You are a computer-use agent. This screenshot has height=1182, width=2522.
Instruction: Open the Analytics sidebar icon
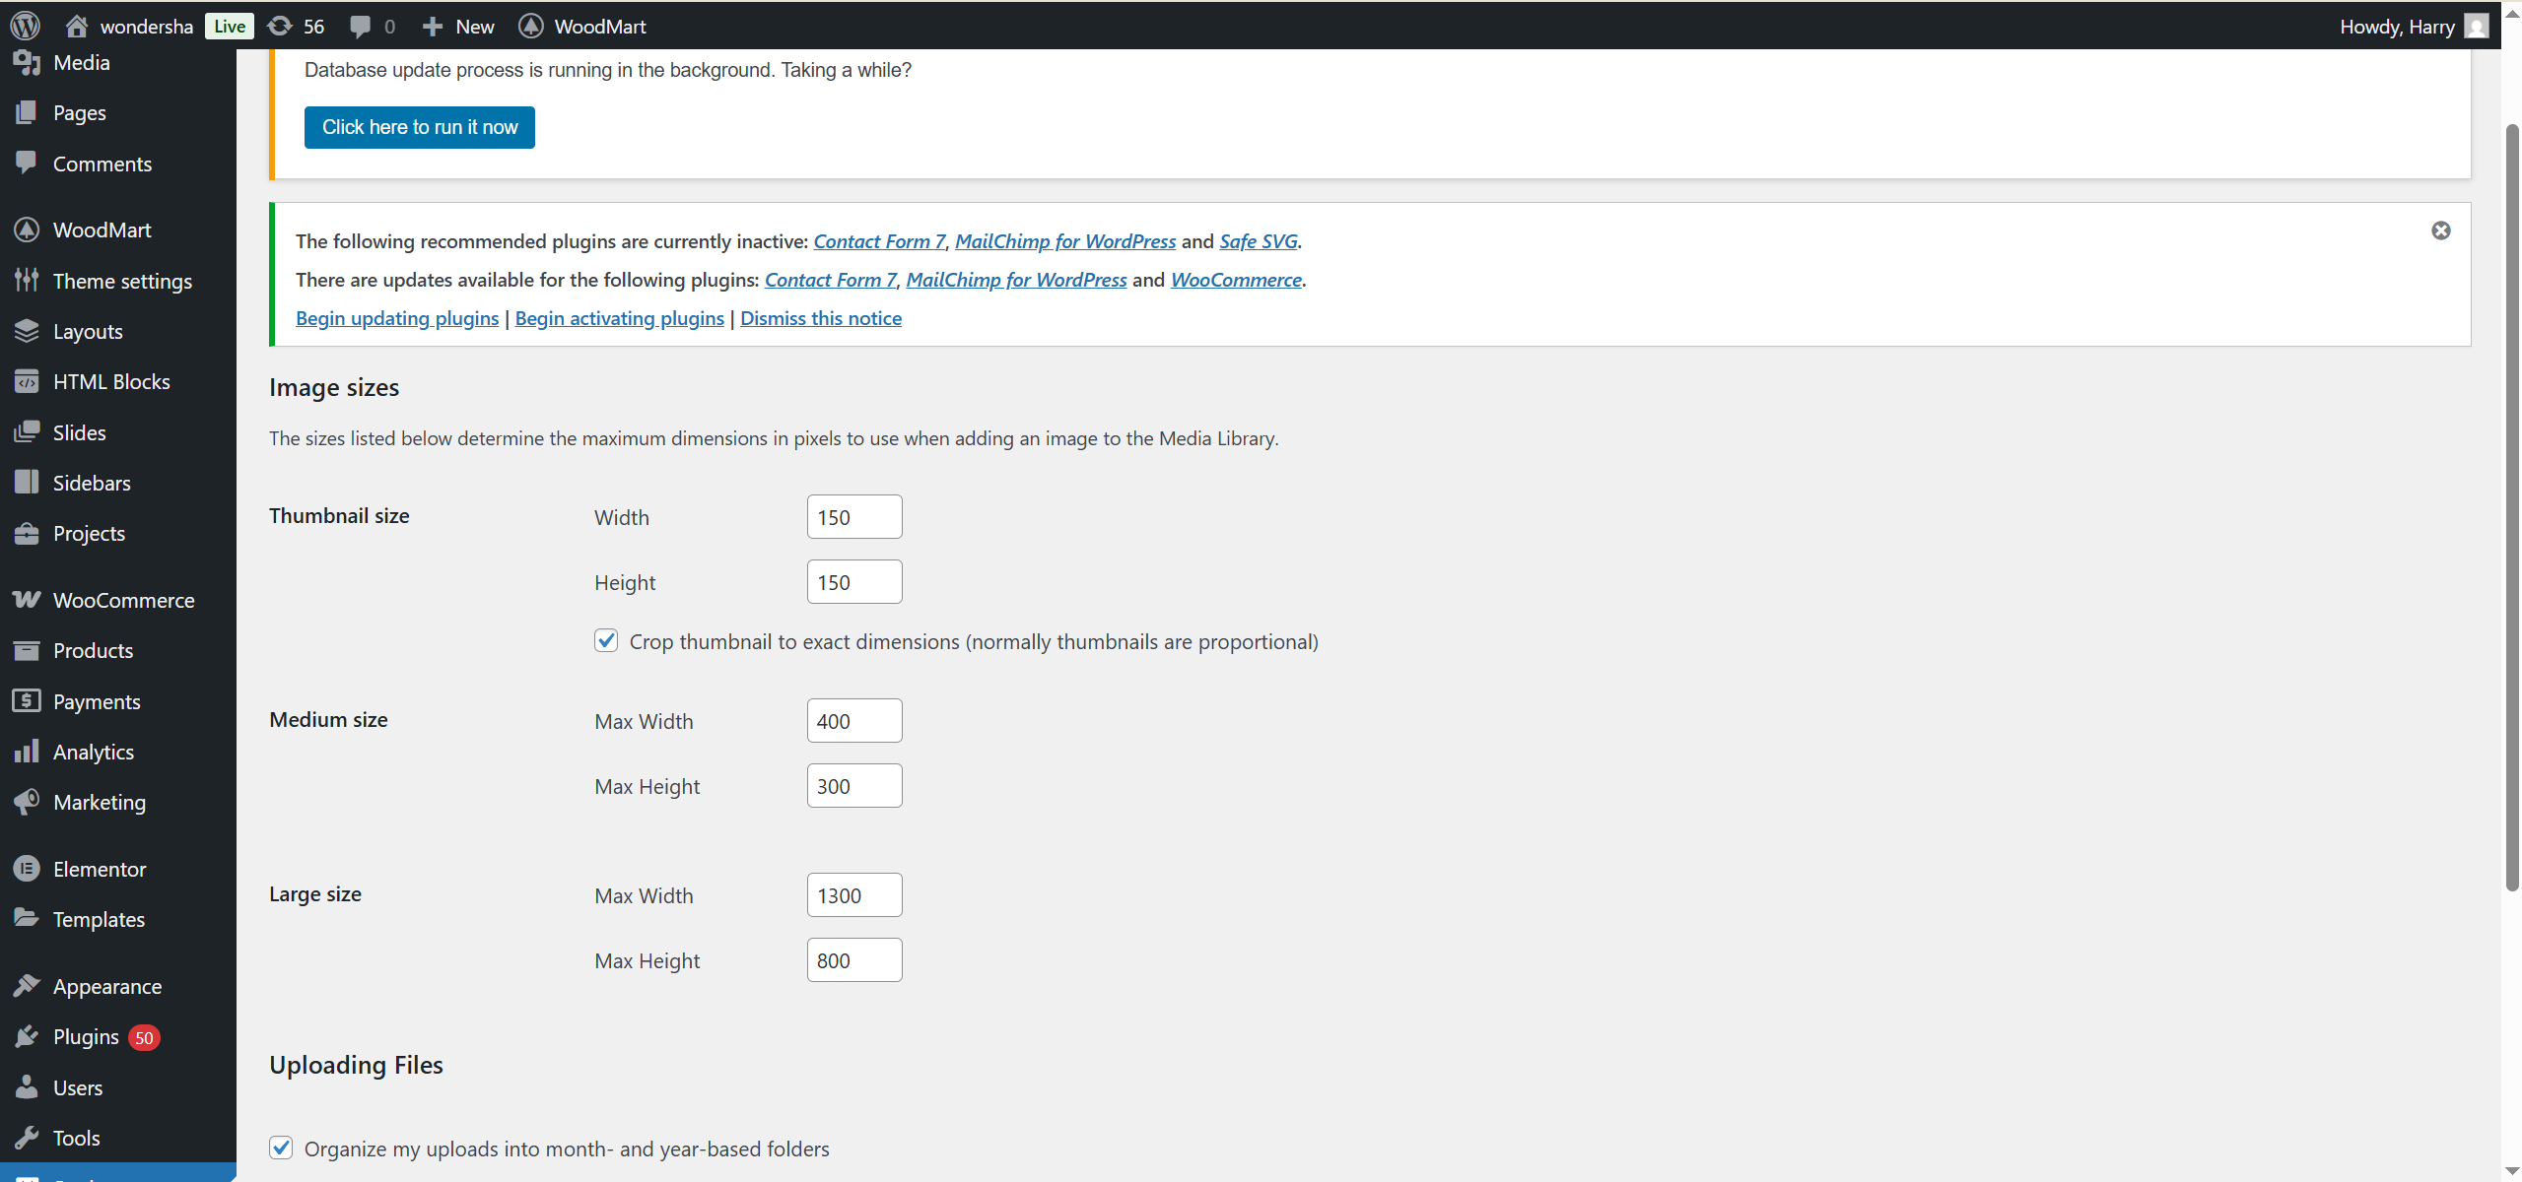tap(27, 751)
